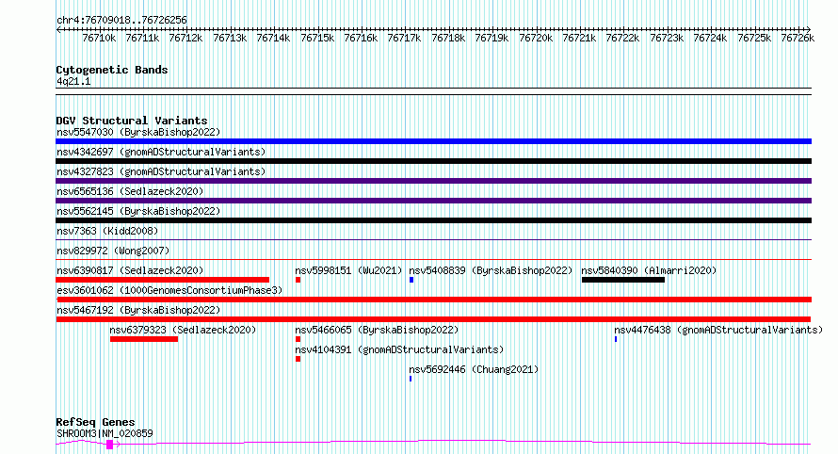
Task: Click the small blue marker under nsv4476438
Action: [616, 339]
